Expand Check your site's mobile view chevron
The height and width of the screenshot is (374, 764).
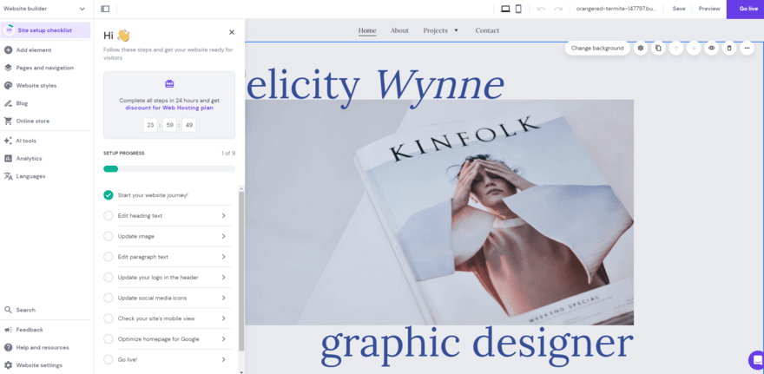(x=224, y=318)
